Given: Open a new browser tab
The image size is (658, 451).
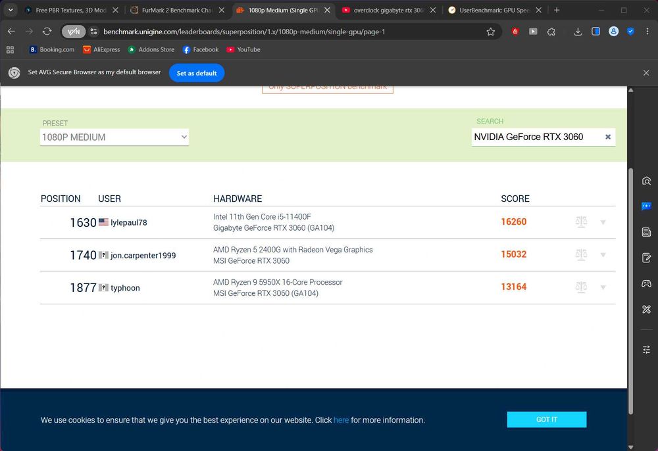Looking at the screenshot, I should point(557,10).
